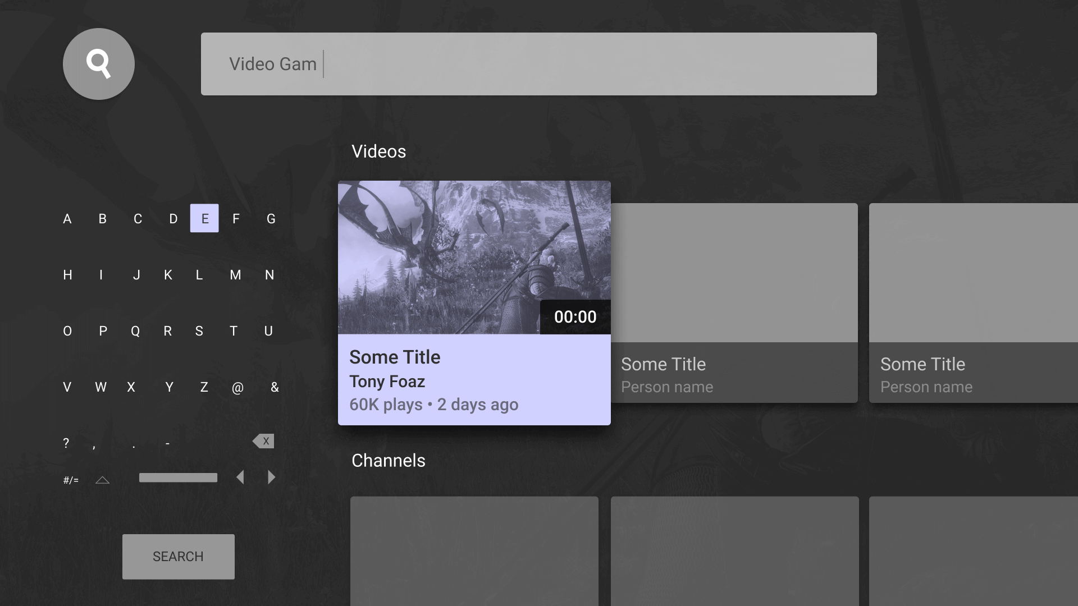The height and width of the screenshot is (606, 1078).
Task: Click the "Channels" section heading
Action: [x=389, y=461]
